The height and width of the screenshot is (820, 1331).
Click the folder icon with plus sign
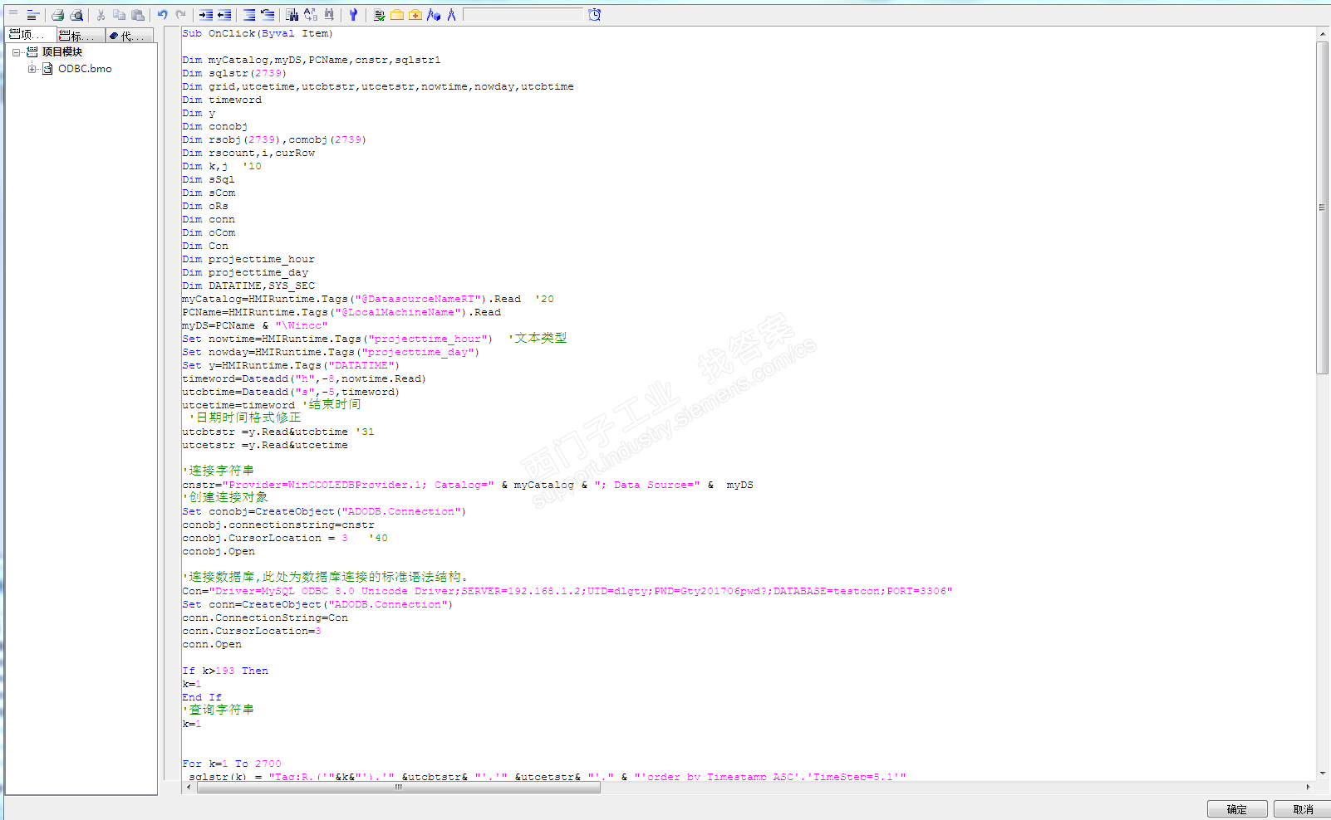(x=415, y=15)
